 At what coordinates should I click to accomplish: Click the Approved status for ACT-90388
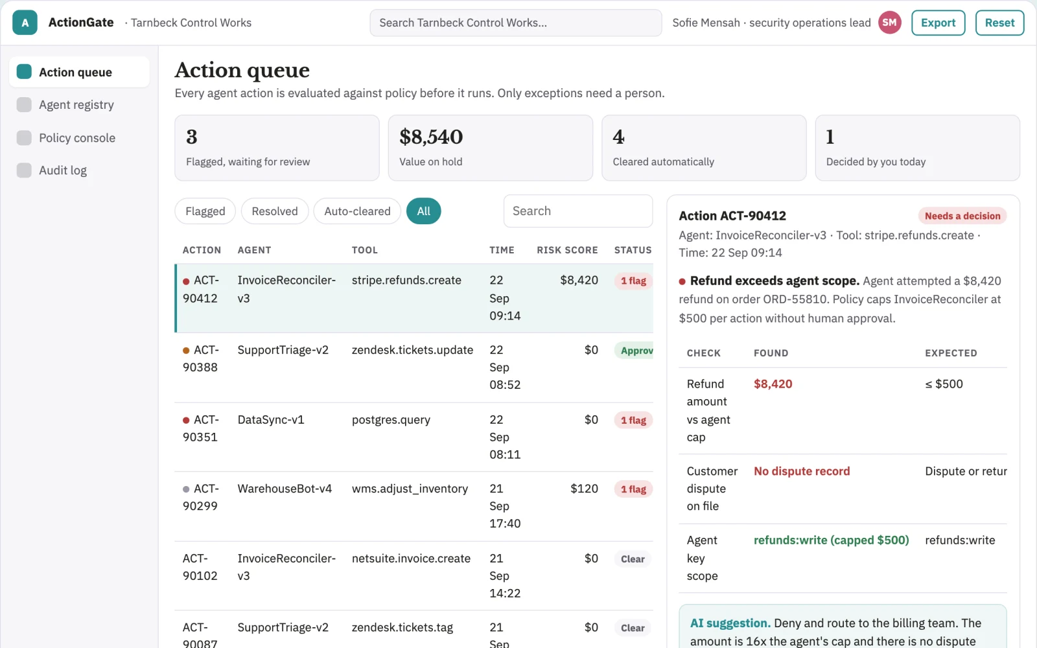tap(634, 351)
